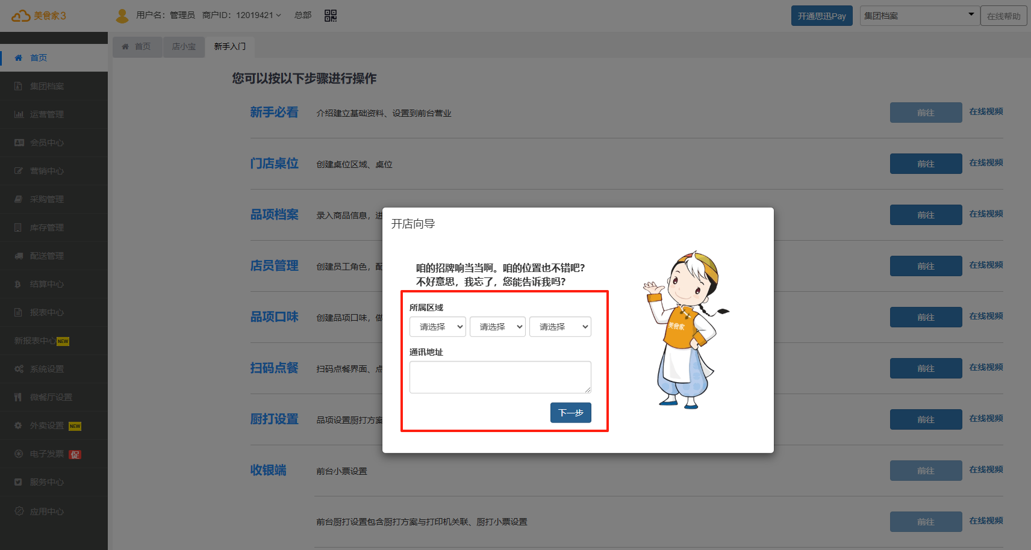
Task: Expand the 集团档案 combo box at top
Action: tap(918, 16)
